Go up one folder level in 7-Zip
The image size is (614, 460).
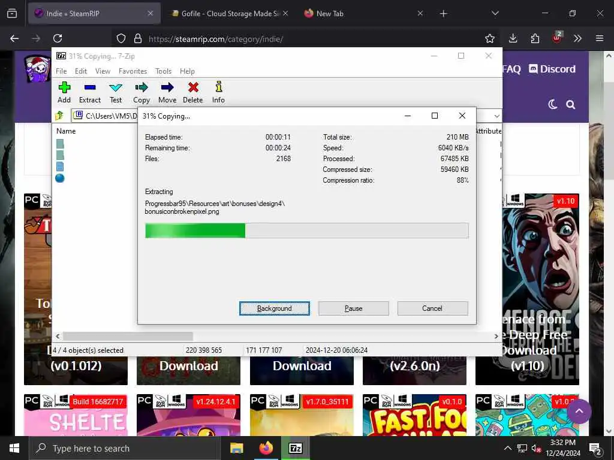click(59, 116)
